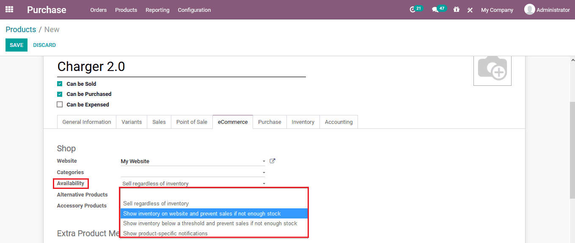Viewport: 575px width, 243px height.
Task: Open My Company switcher
Action: tap(497, 10)
